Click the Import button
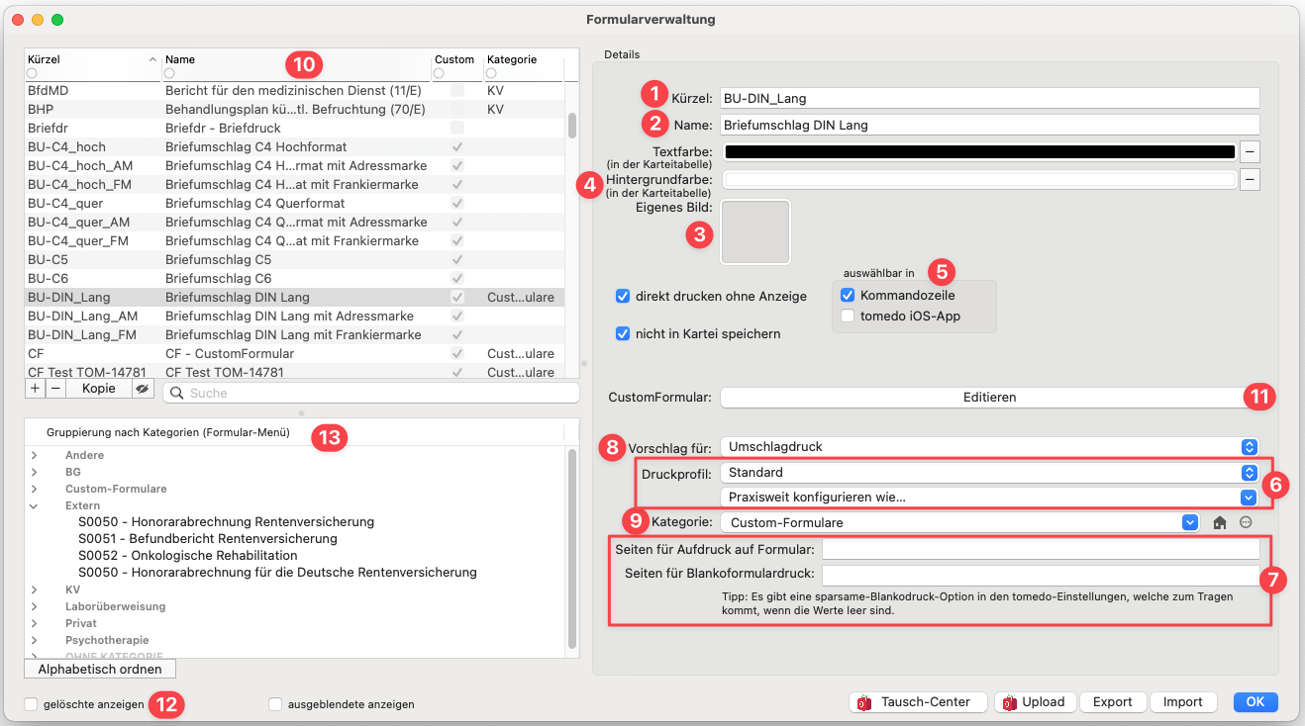 (1183, 702)
